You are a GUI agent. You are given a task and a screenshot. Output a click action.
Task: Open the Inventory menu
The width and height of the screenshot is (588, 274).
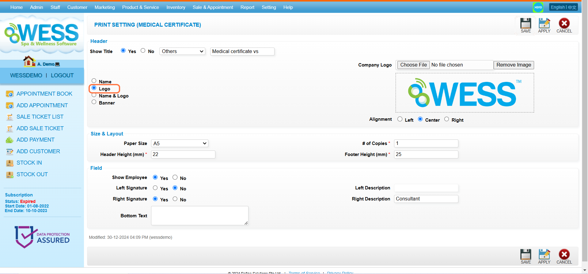(x=176, y=7)
